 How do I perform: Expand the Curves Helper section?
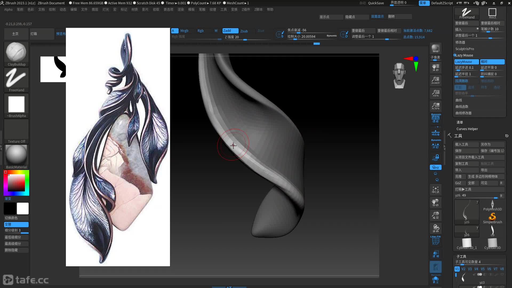(x=467, y=129)
